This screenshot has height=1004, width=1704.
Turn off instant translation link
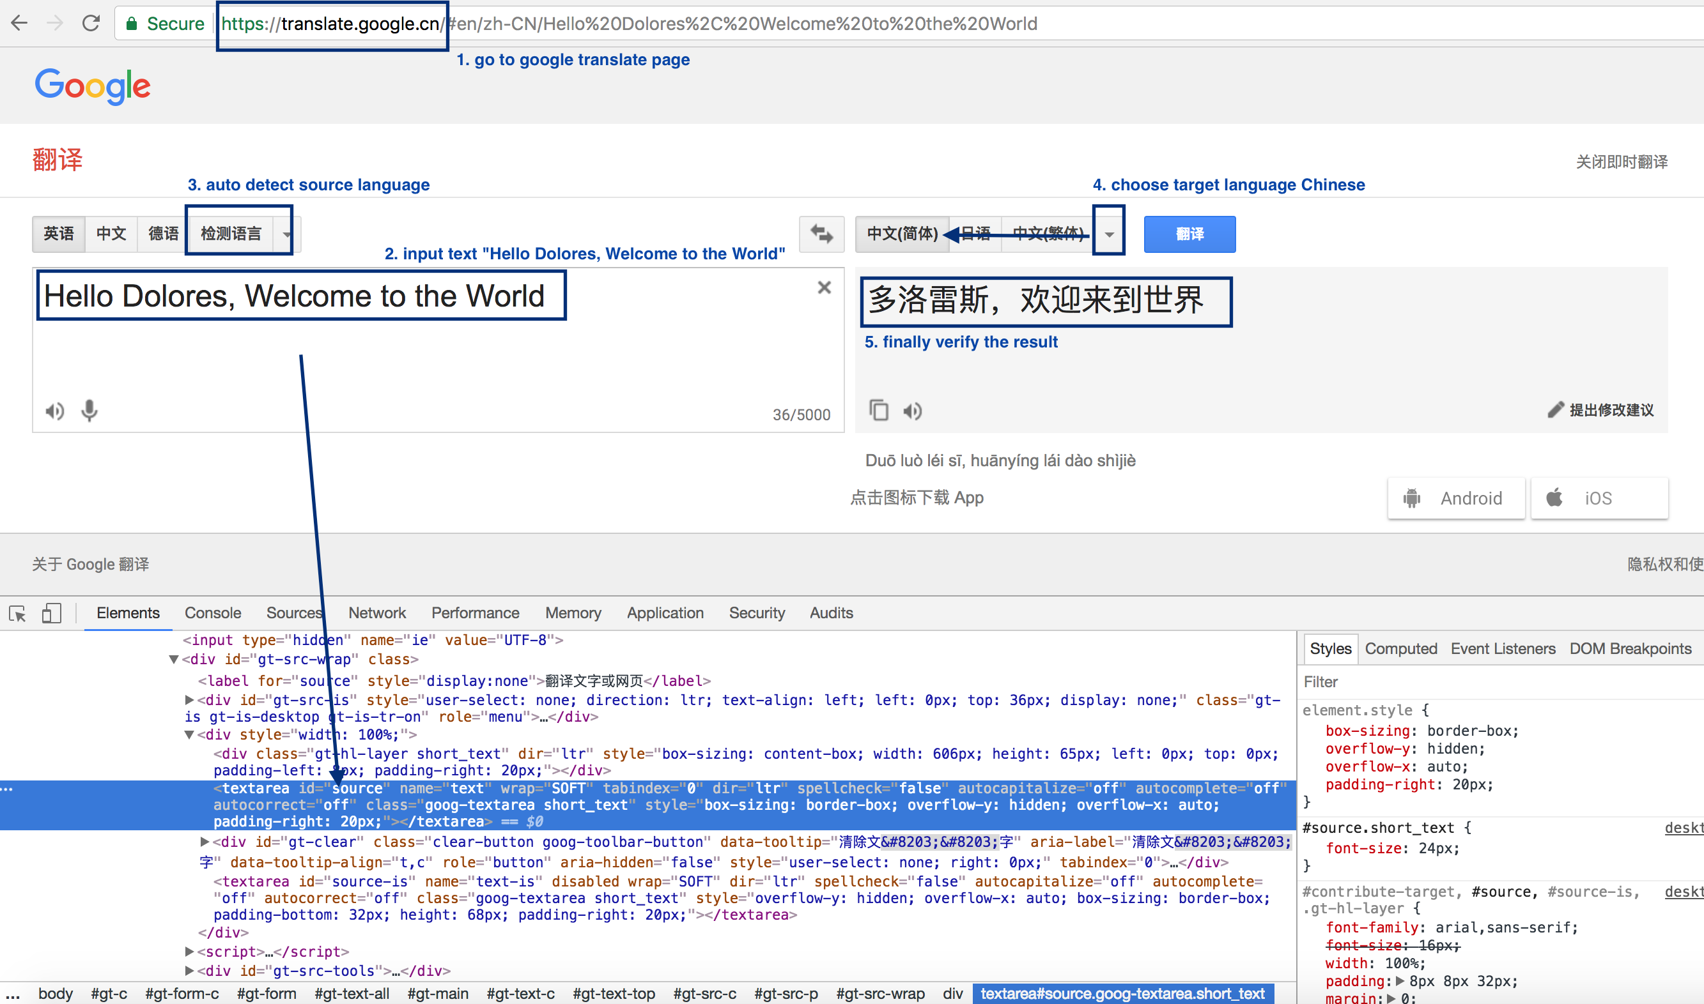1621,162
